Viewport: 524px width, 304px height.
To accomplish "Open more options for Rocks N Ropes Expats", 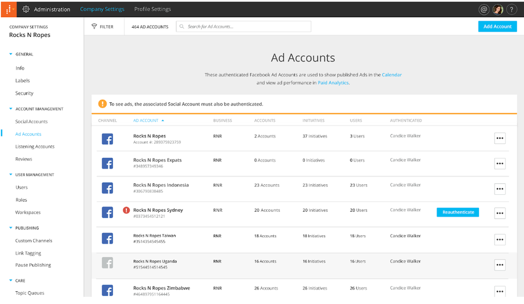I will click(x=499, y=163).
